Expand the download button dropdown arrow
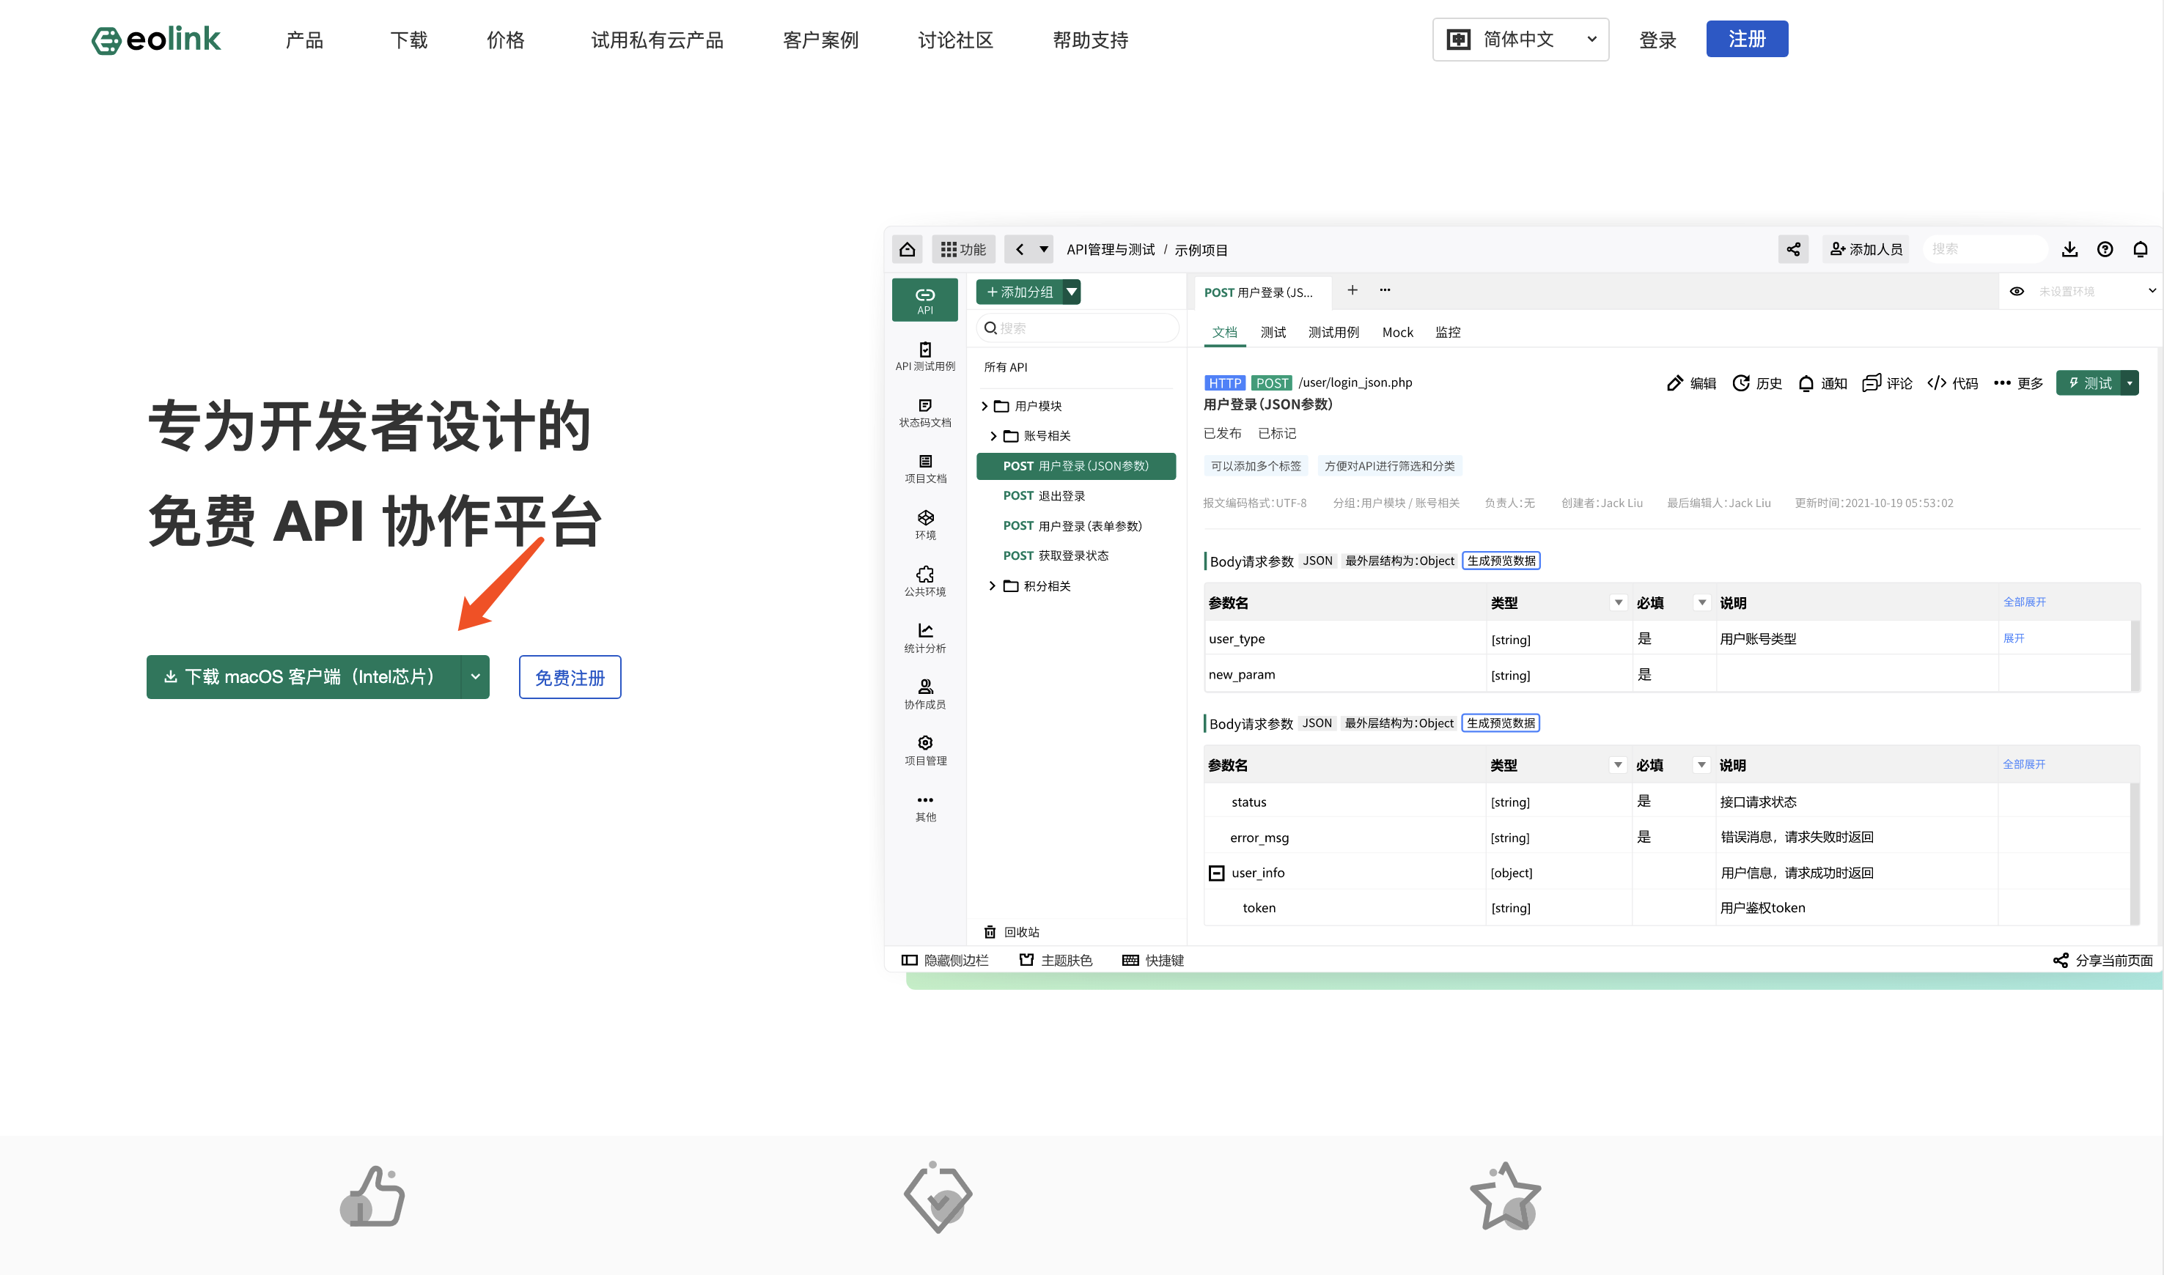The height and width of the screenshot is (1275, 2164). [x=475, y=677]
